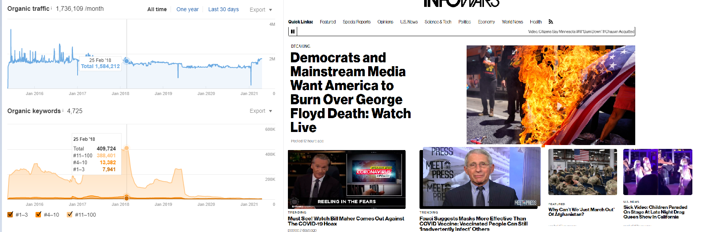702x232 pixels.
Task: Read the Fauci Suggests Masks article headline
Action: click(474, 224)
